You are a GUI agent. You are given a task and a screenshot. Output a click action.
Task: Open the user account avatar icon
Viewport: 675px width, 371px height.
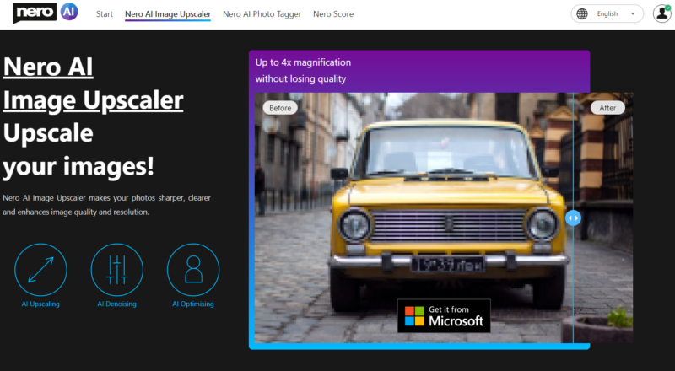pyautogui.click(x=662, y=13)
